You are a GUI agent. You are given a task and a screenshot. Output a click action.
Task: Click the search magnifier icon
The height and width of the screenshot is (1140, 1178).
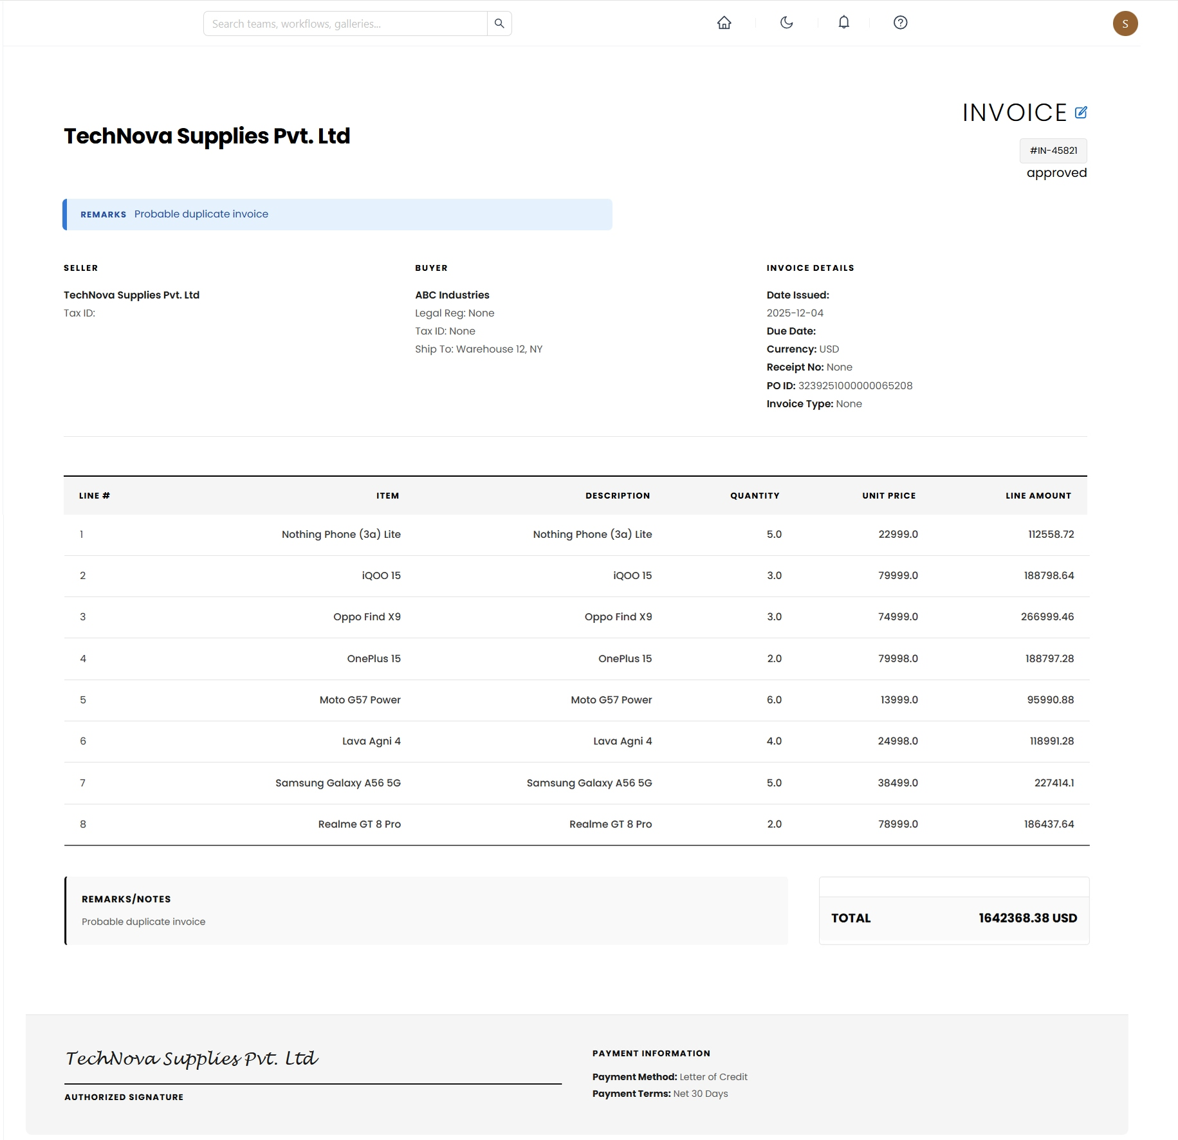pos(499,24)
